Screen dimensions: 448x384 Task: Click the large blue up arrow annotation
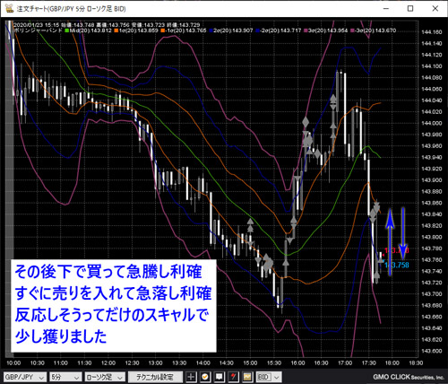[x=390, y=242]
